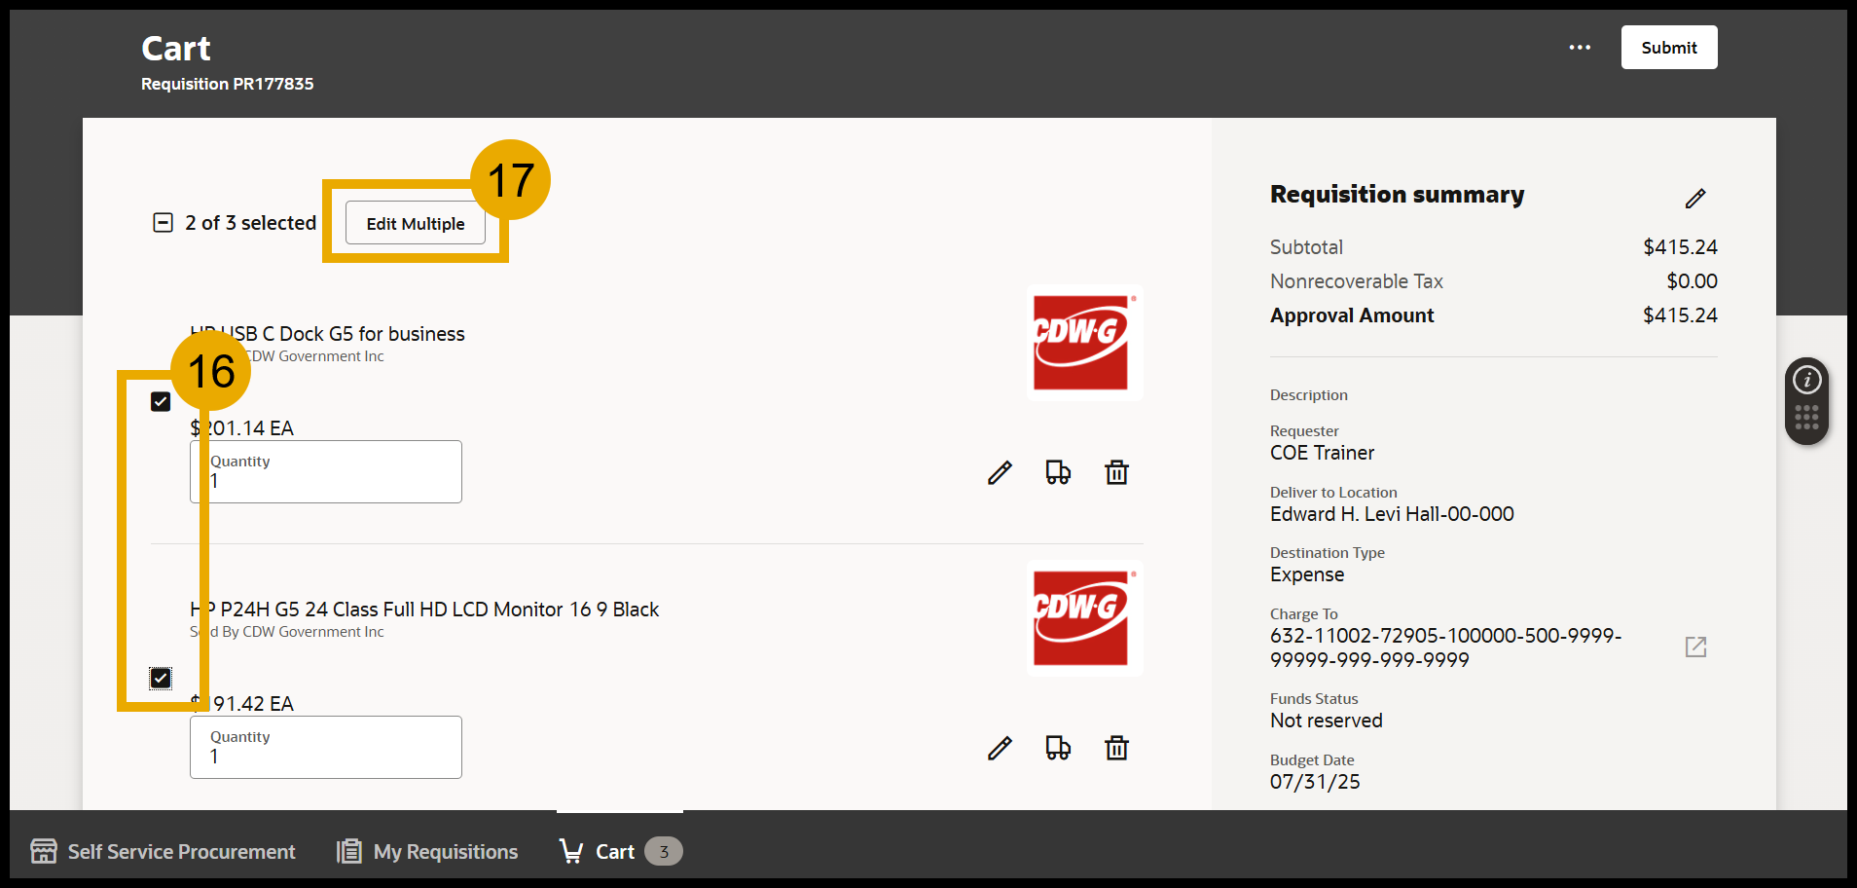Open the Charge To account details

click(1695, 646)
